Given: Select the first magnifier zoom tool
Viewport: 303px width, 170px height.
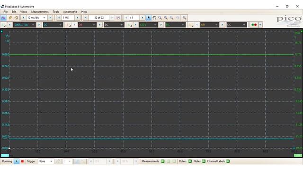Looking at the screenshot, I should point(160,18).
